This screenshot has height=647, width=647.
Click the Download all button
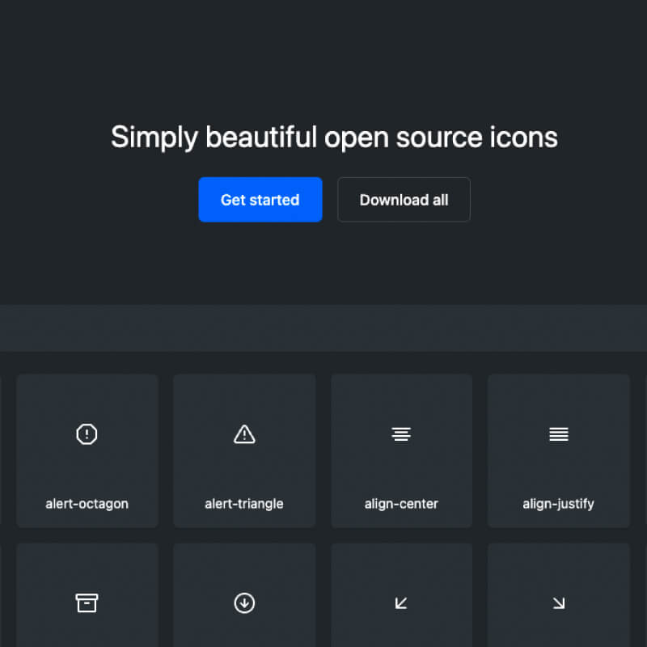[404, 200]
